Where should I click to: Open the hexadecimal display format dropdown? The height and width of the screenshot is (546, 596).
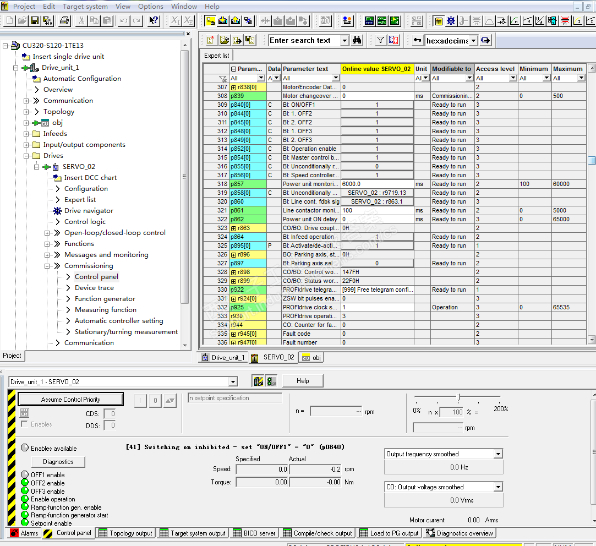coord(473,41)
